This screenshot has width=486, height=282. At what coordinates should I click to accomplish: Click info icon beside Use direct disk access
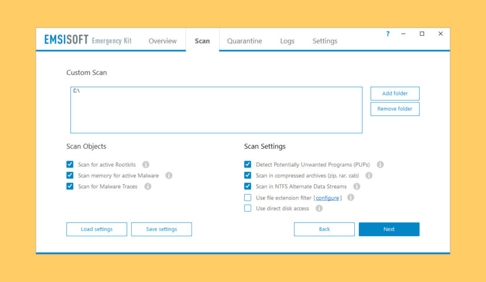pyautogui.click(x=319, y=208)
